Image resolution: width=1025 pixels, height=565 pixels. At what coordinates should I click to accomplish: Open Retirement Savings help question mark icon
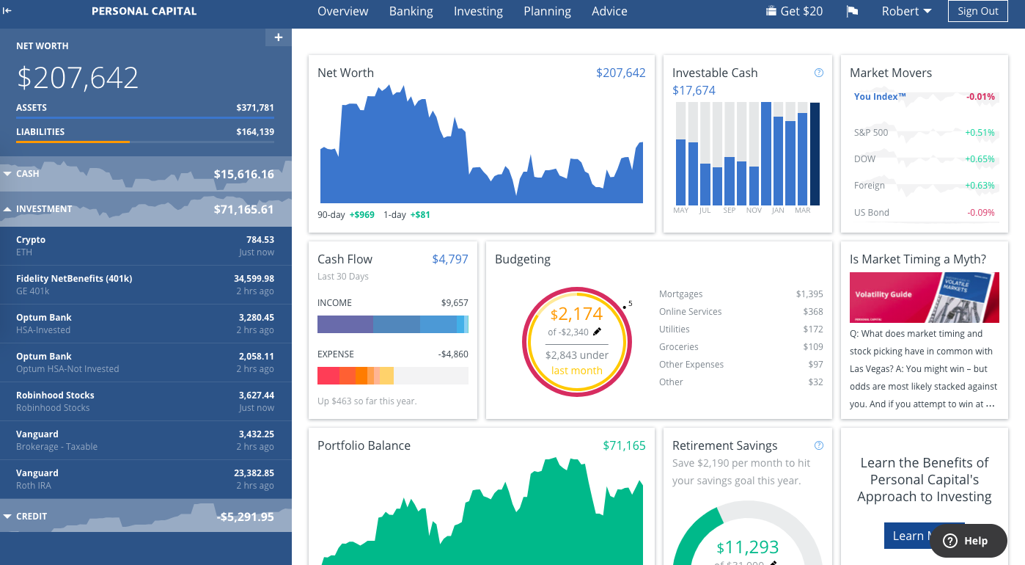pos(819,445)
